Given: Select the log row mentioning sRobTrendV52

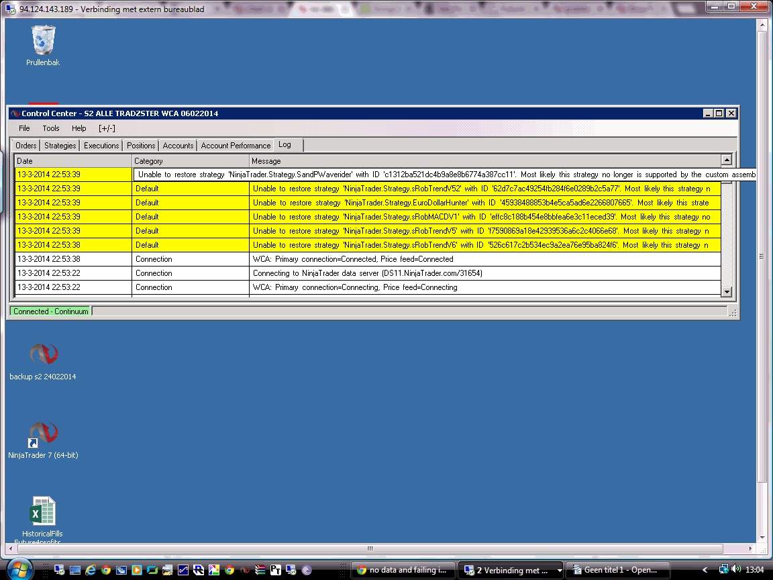Looking at the screenshot, I should [x=368, y=189].
